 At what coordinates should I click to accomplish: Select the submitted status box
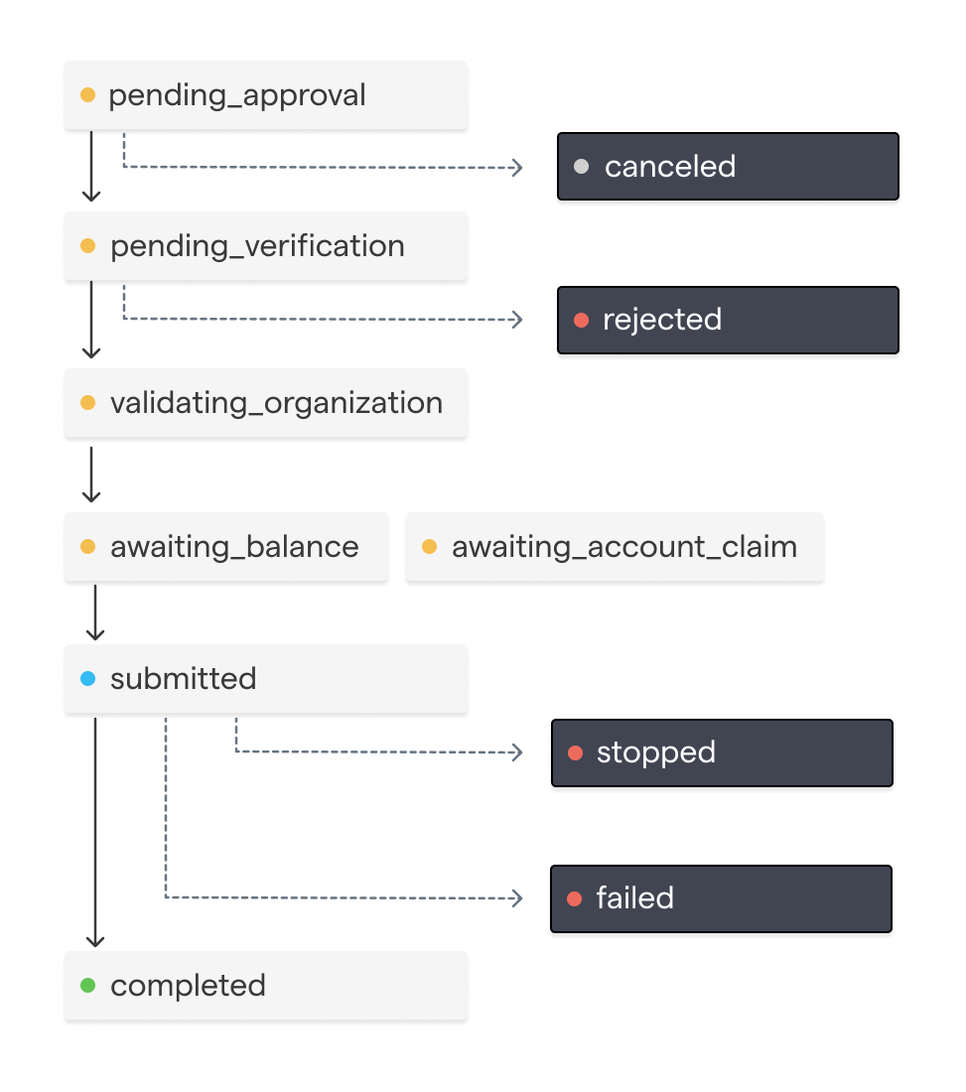[265, 679]
